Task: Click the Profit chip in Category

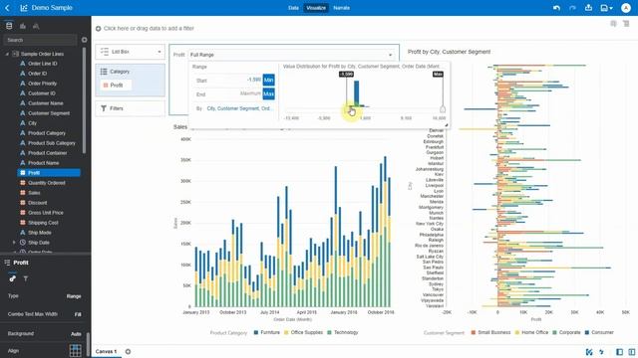Action: pyautogui.click(x=117, y=86)
